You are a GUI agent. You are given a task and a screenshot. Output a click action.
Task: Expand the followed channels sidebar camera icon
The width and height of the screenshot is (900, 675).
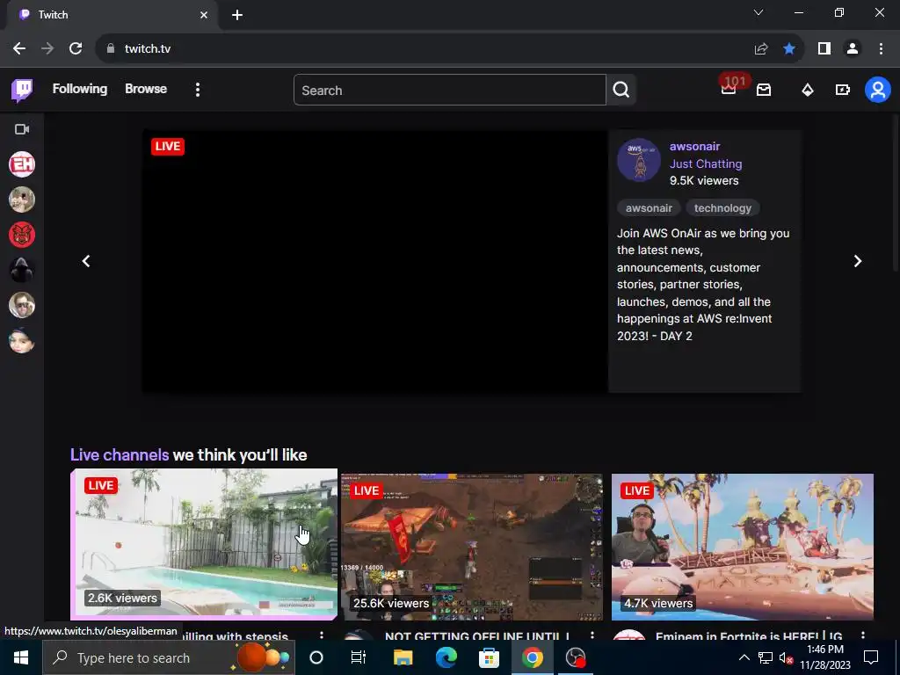22,129
